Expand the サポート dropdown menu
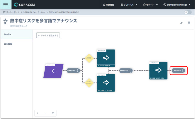 (150, 5)
